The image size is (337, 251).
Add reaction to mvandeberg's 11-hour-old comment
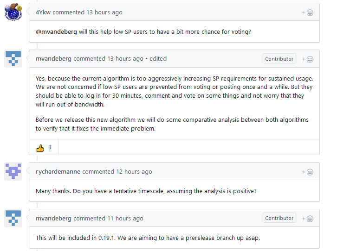pyautogui.click(x=308, y=219)
